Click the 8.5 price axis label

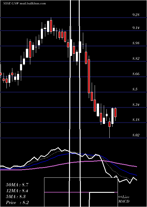135,89
